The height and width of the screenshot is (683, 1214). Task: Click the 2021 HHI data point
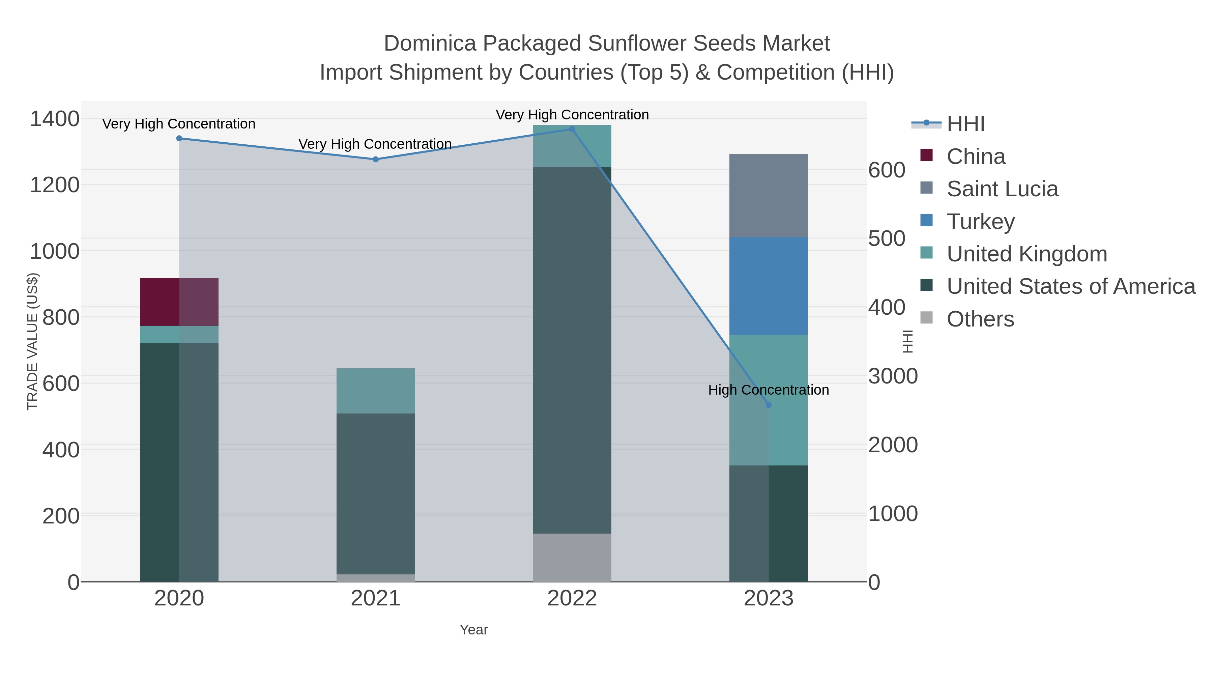point(376,159)
